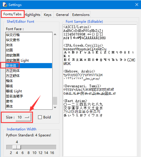Click the <Hebrew, Arabic> sample line
Image resolution: width=141 pixels, height=157 pixels.
pyautogui.click(x=79, y=71)
